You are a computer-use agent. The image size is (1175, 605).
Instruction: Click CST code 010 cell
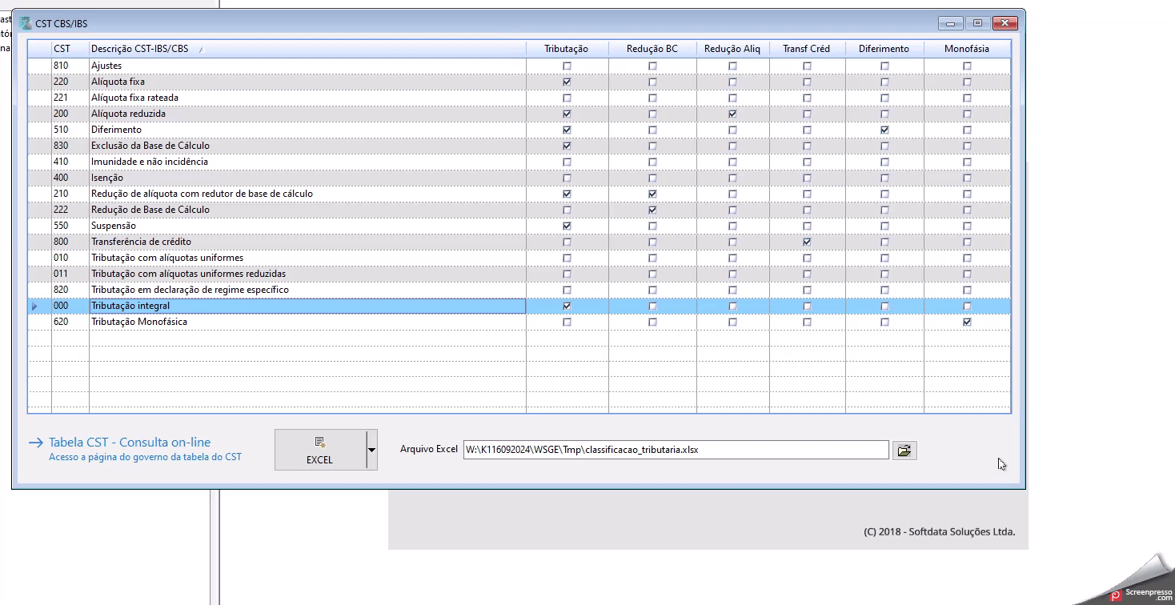[x=70, y=258]
